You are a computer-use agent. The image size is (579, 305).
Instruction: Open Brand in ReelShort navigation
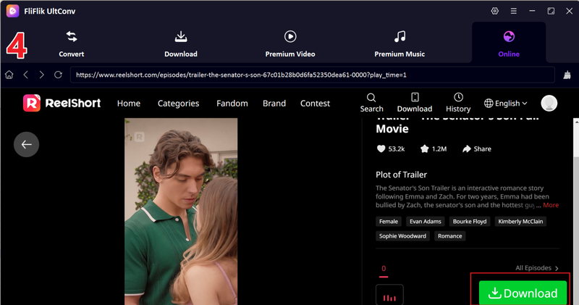274,104
